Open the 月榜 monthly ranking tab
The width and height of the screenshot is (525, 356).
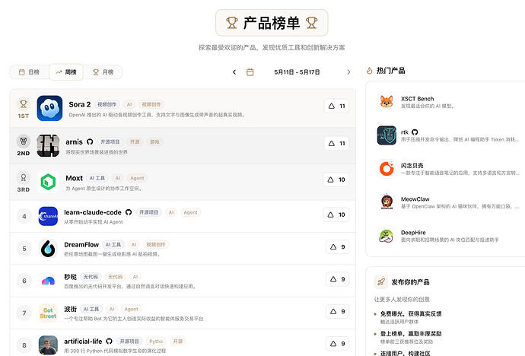[103, 72]
